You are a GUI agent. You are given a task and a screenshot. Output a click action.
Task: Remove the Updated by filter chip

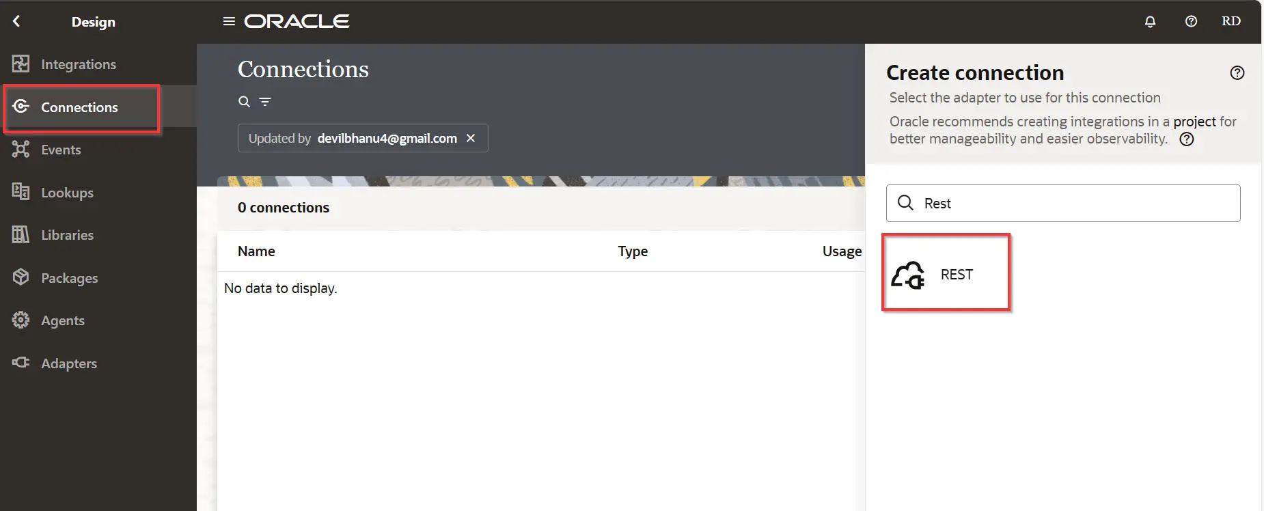point(471,138)
